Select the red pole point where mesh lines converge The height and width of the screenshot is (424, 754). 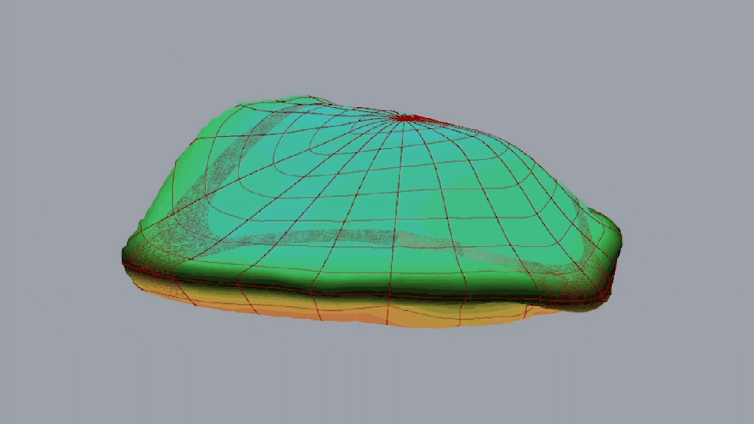407,118
